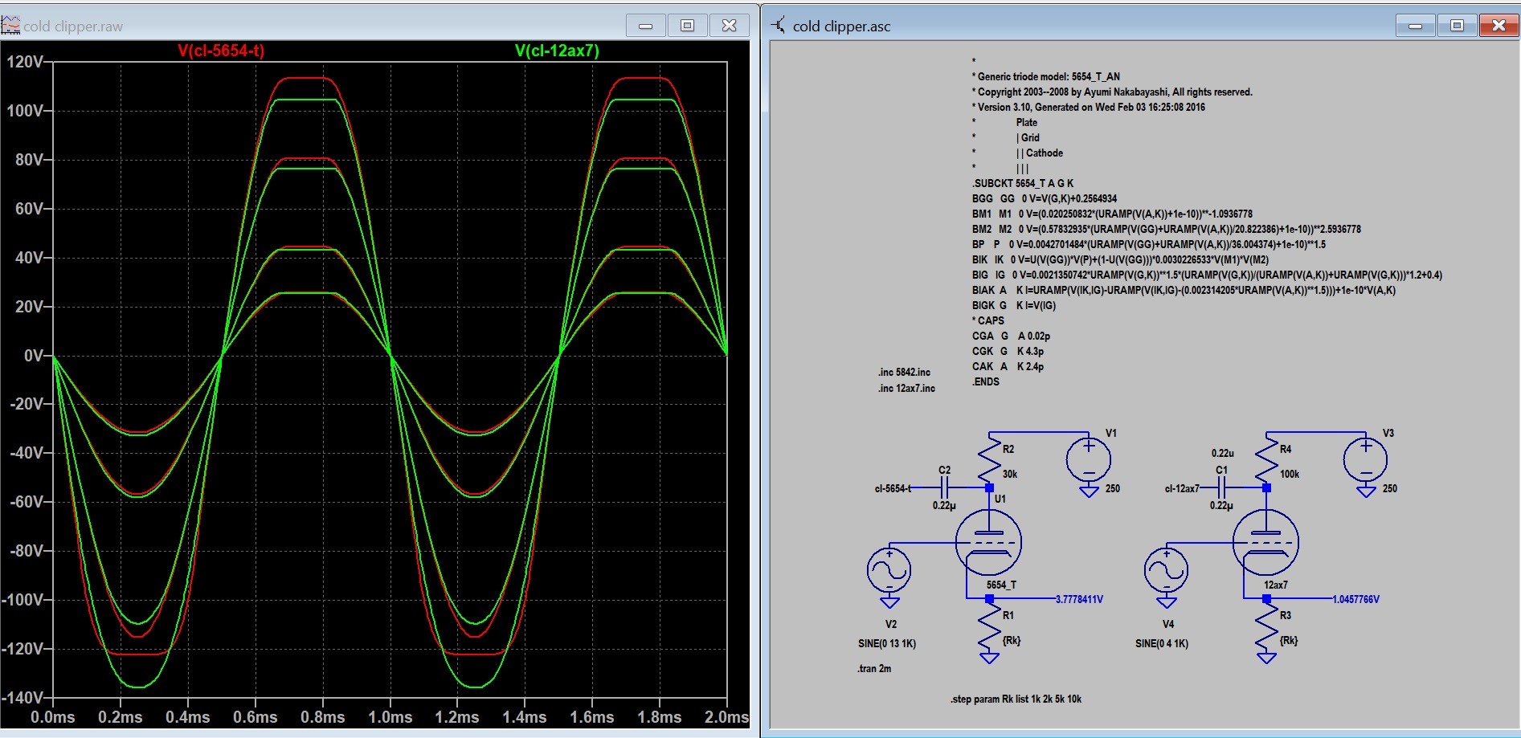Click ground symbol beneath V3 source

(x=1366, y=491)
